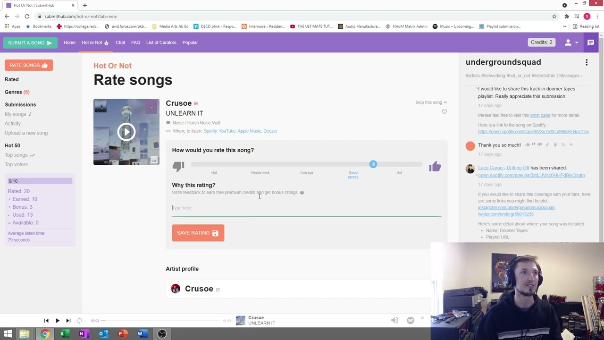Viewport: 604px width, 340px height.
Task: Click the volume speaker icon
Action: (394, 320)
